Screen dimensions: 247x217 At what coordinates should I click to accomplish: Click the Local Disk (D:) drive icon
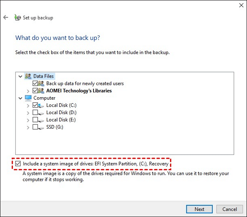click(x=41, y=113)
